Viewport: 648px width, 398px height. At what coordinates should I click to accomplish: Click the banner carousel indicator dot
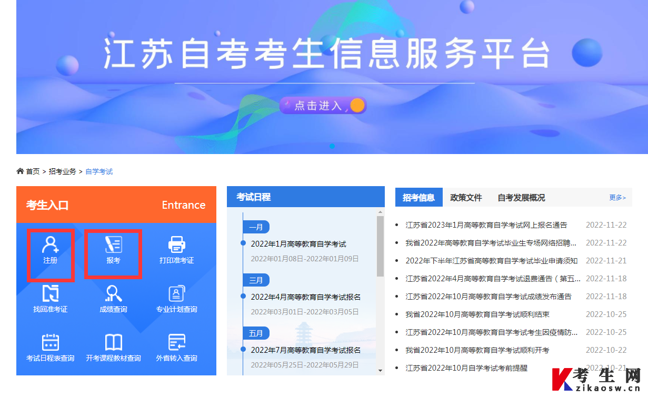(332, 146)
